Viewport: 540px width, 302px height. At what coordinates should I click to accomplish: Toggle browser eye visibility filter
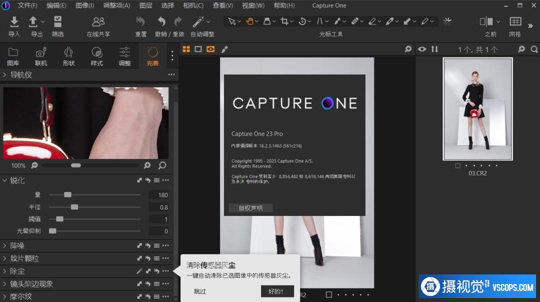[x=422, y=49]
